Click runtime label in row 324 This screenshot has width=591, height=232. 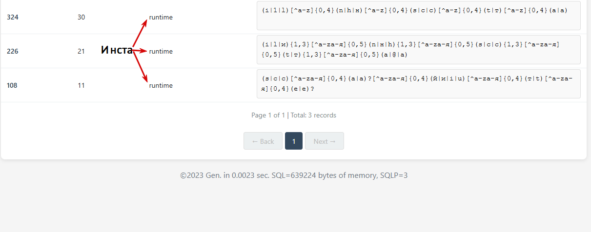[161, 17]
